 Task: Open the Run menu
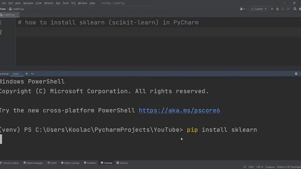click(x=58, y=3)
